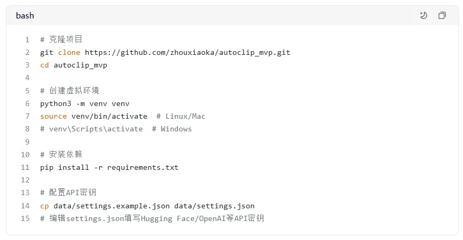
Task: Click the 'cp' keyword on line 14
Action: pyautogui.click(x=44, y=206)
